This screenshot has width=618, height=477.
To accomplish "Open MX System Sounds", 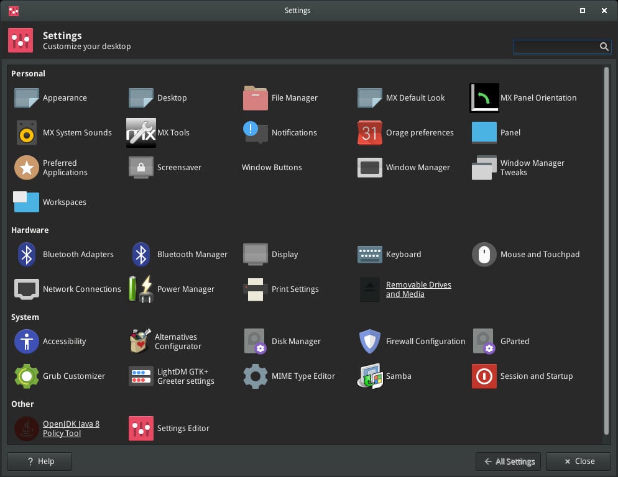I will tap(76, 132).
